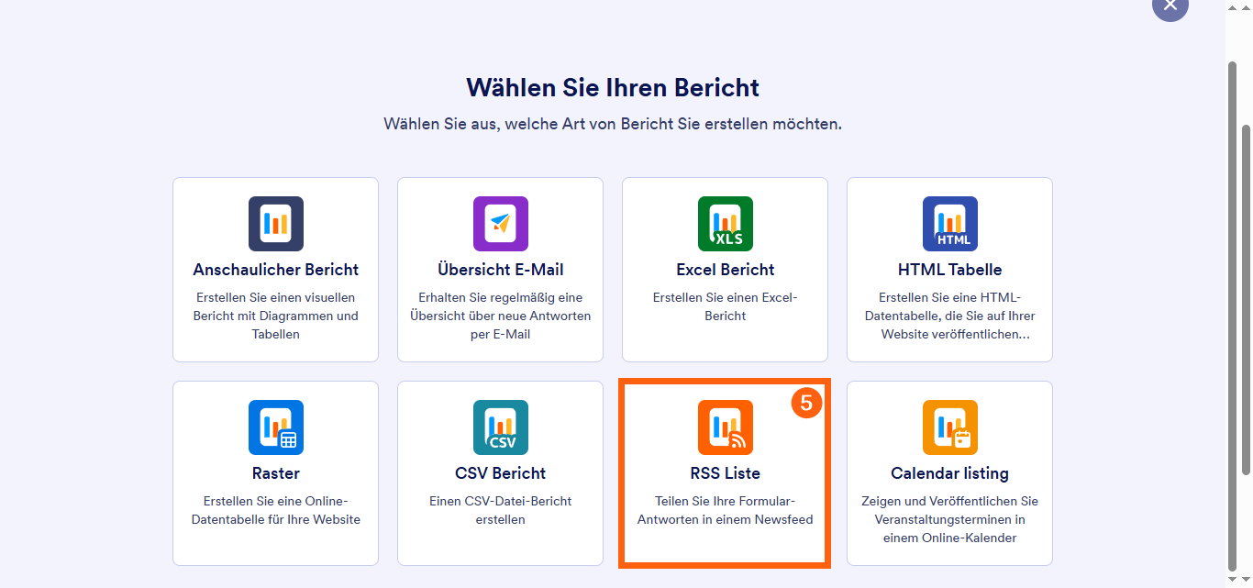Create a CSV Bericht report
The image size is (1253, 588).
(x=500, y=472)
